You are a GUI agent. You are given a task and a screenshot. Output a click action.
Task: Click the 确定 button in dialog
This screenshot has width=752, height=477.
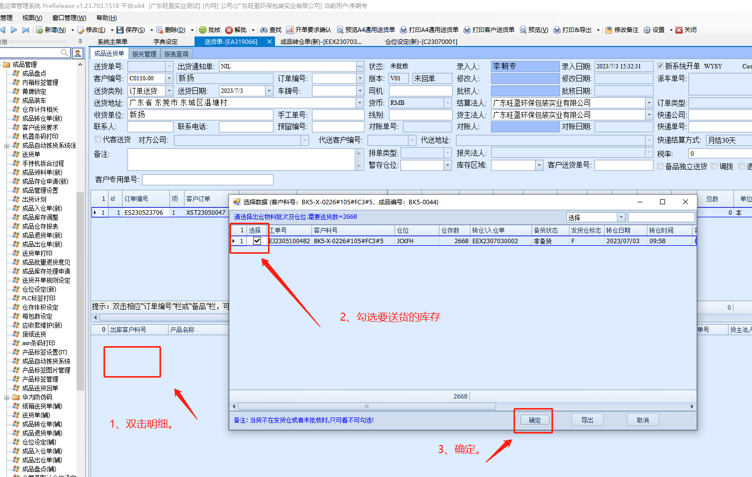coord(534,420)
